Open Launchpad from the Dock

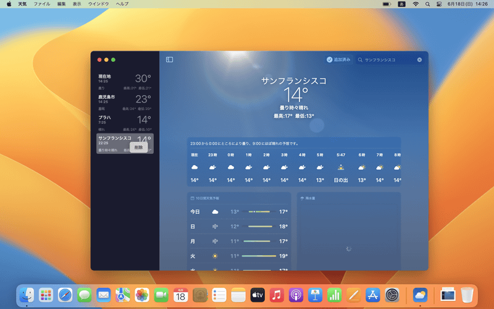pyautogui.click(x=46, y=295)
